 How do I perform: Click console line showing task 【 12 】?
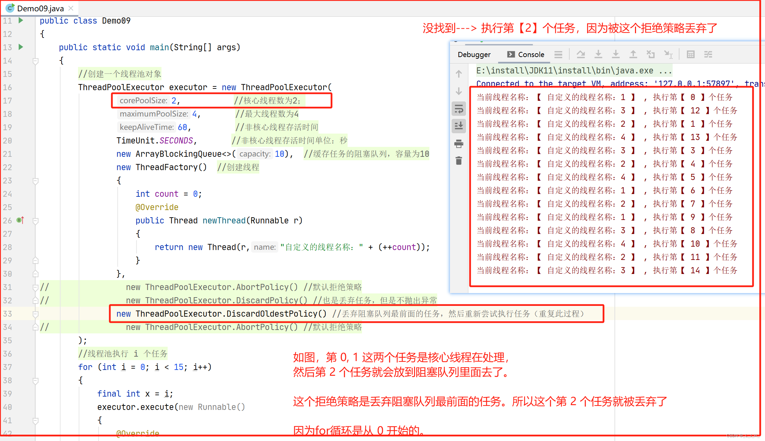point(607,110)
